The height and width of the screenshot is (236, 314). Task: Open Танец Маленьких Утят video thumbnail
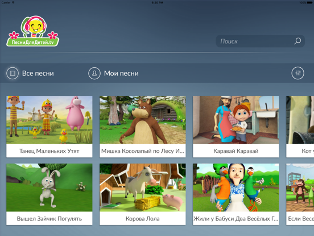[49, 120]
